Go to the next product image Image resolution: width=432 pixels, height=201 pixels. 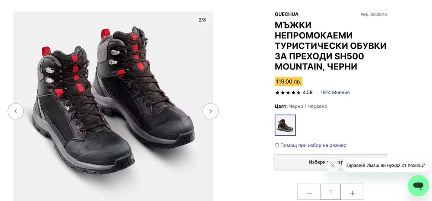pos(210,111)
